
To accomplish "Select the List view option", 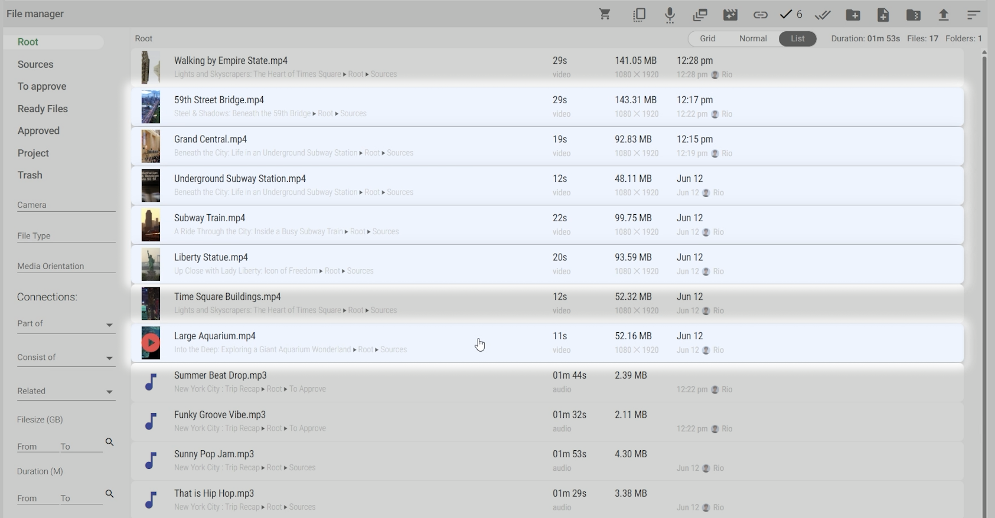I will click(797, 38).
